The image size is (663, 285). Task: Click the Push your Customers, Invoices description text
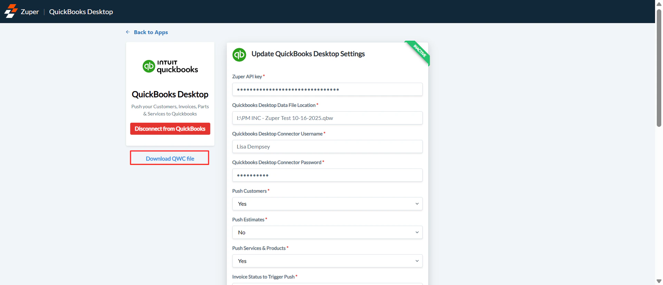point(170,110)
